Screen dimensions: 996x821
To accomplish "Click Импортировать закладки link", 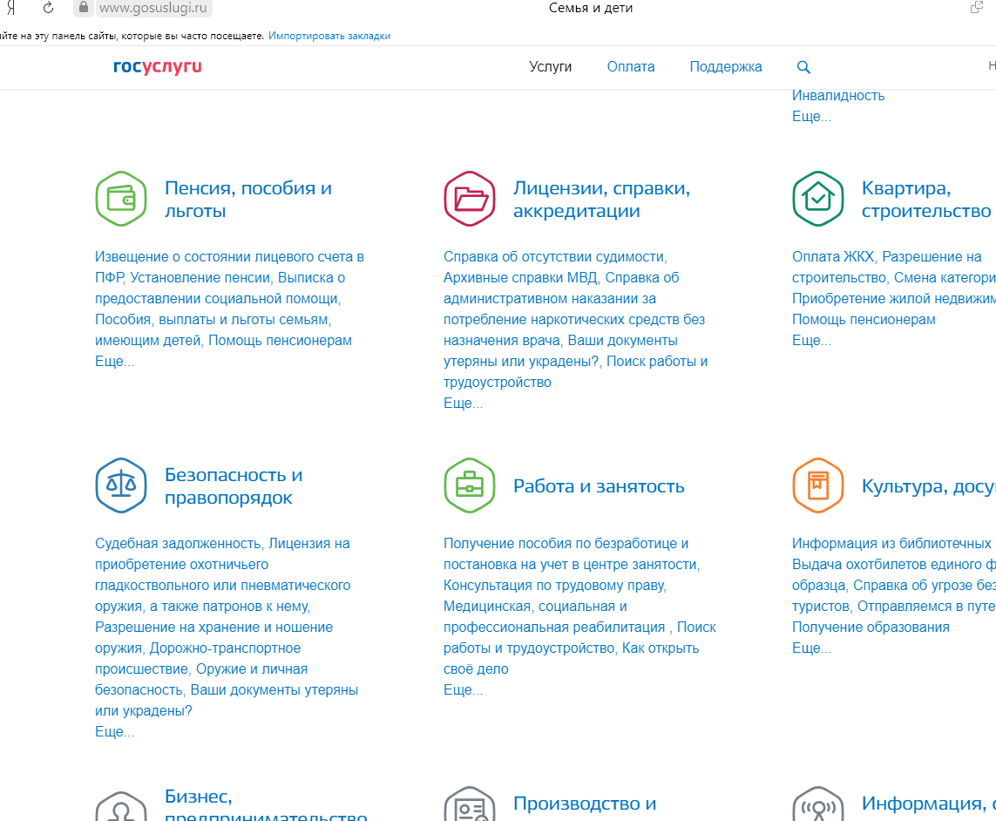I will coord(329,36).
